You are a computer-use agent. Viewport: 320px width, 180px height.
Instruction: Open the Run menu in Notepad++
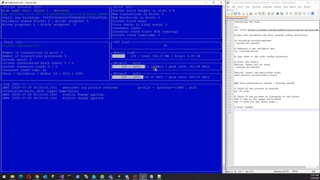click(x=300, y=7)
